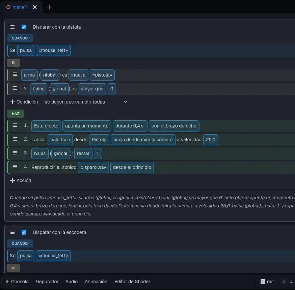The width and height of the screenshot is (295, 290).
Task: Edit the 'durante 0,4 s' duration parameter
Action: click(x=129, y=126)
